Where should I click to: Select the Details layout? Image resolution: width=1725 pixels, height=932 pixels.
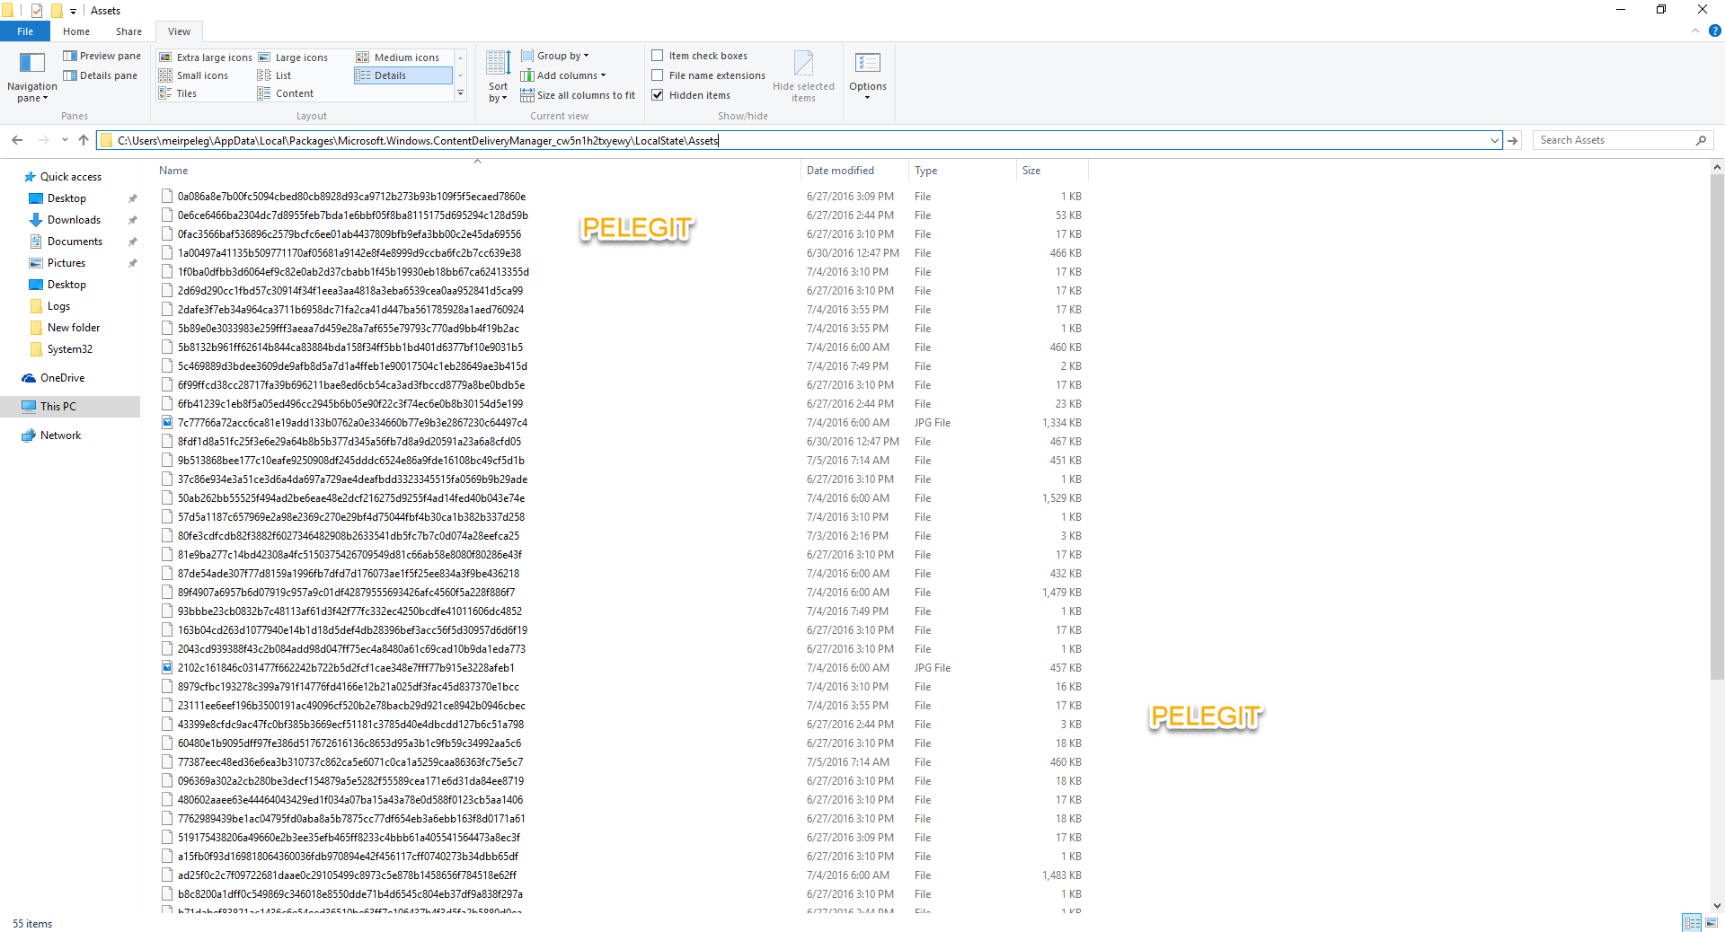click(402, 75)
